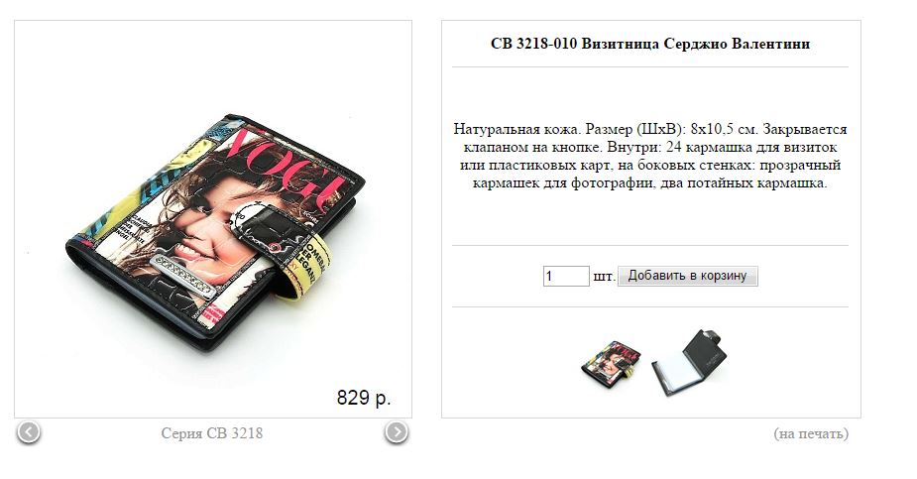Go to the previous item with left arrow
917x479 pixels.
pos(29,432)
